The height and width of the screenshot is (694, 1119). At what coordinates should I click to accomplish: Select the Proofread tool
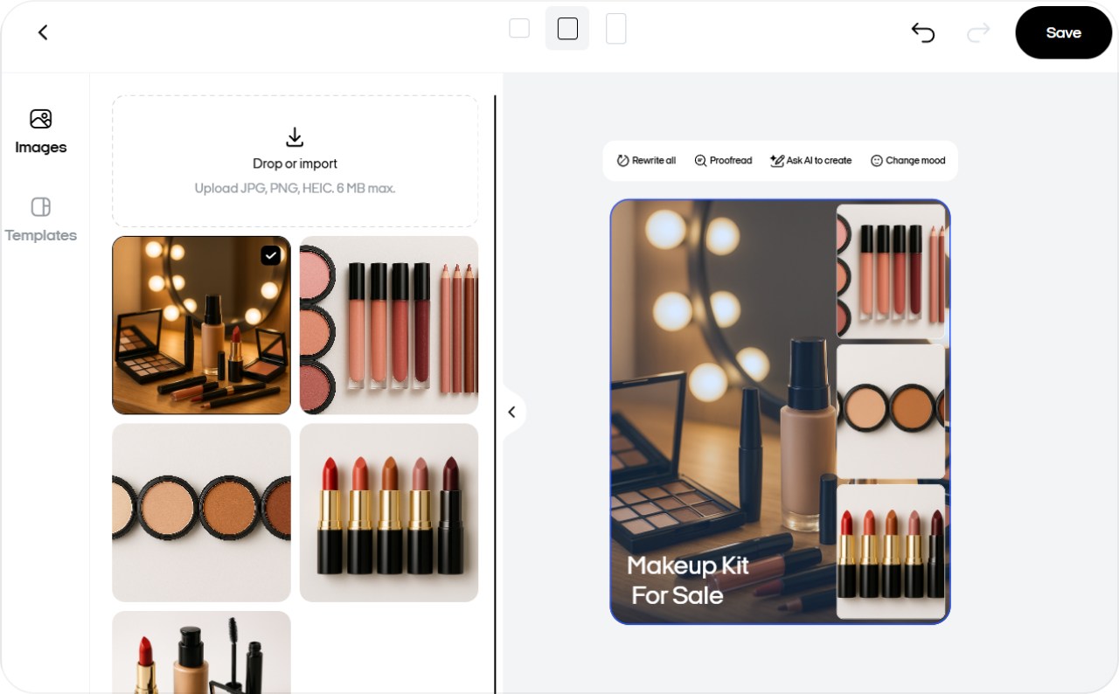[x=699, y=160]
